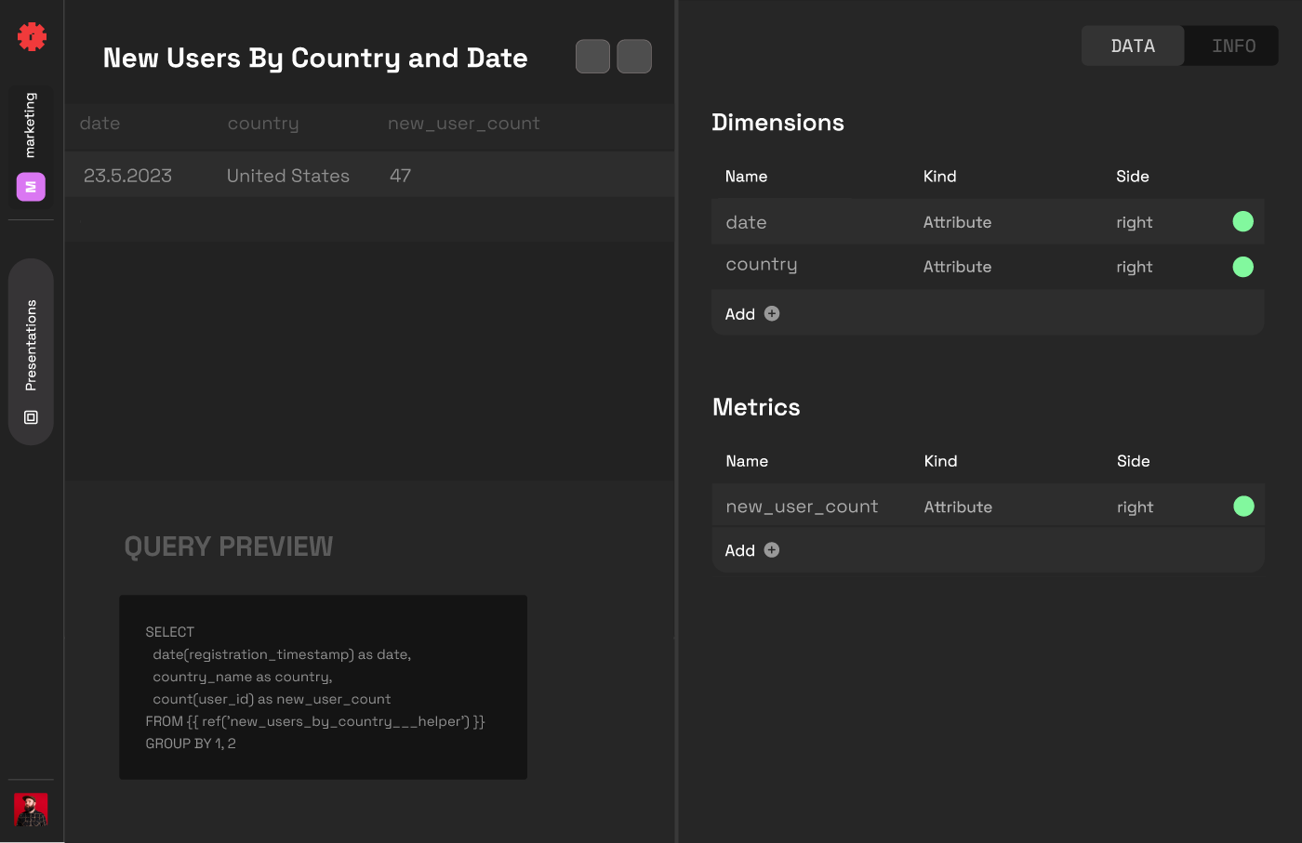The height and width of the screenshot is (843, 1302).
Task: Open the Attribute kind selector for new_user_count
Action: [x=957, y=507]
